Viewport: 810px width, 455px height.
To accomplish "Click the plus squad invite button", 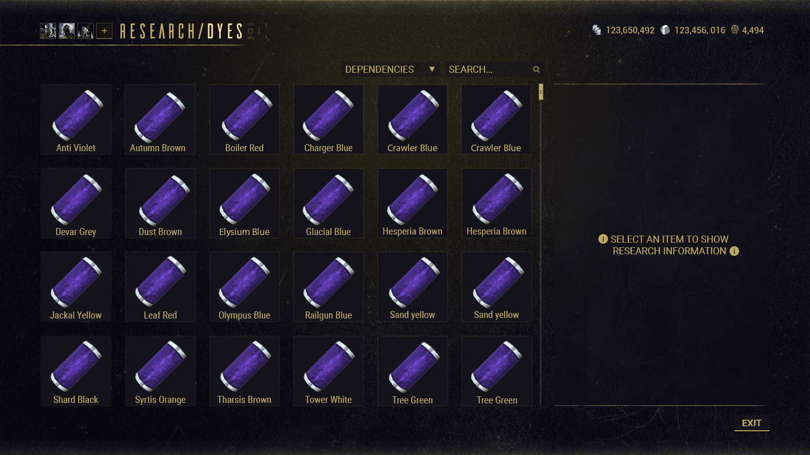I will click(x=104, y=31).
